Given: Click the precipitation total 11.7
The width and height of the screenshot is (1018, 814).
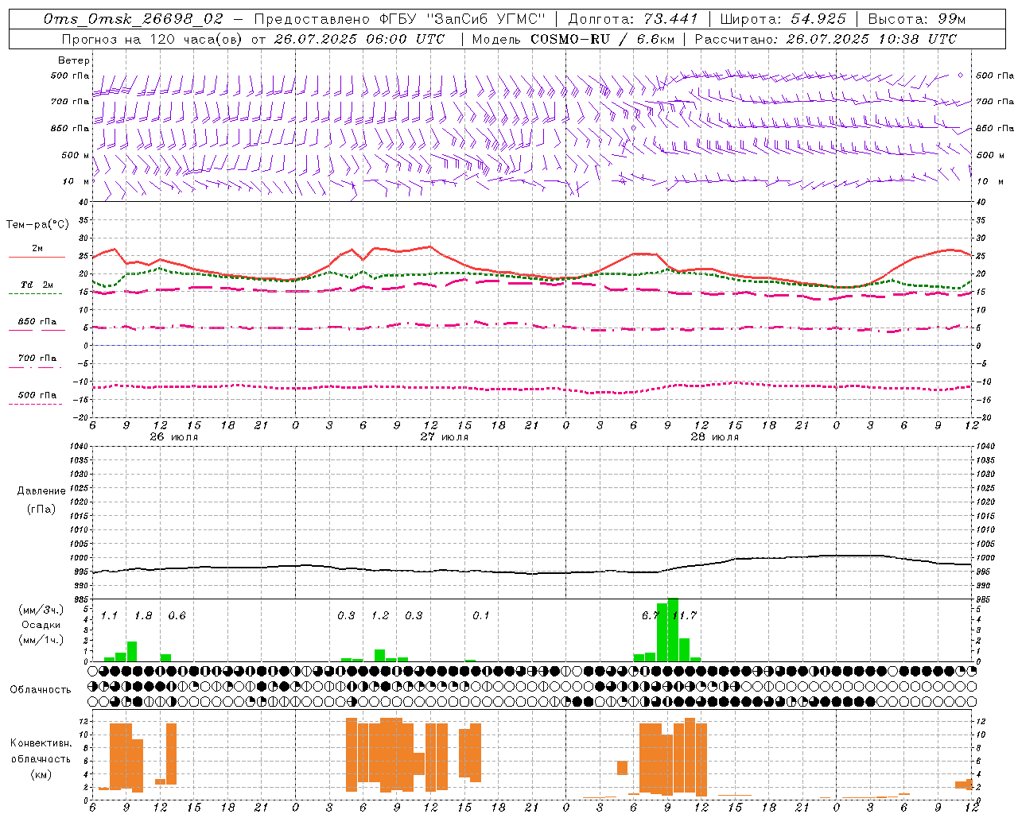Looking at the screenshot, I should point(684,616).
